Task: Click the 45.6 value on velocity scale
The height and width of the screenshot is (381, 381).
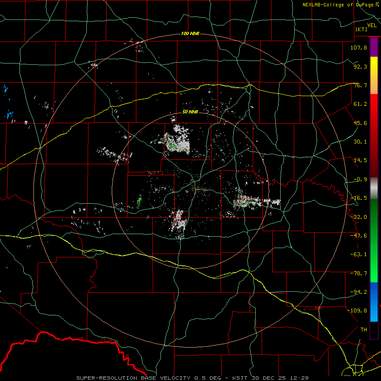Action: pyautogui.click(x=360, y=123)
